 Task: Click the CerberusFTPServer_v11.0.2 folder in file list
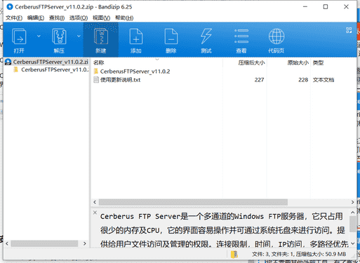(x=135, y=72)
